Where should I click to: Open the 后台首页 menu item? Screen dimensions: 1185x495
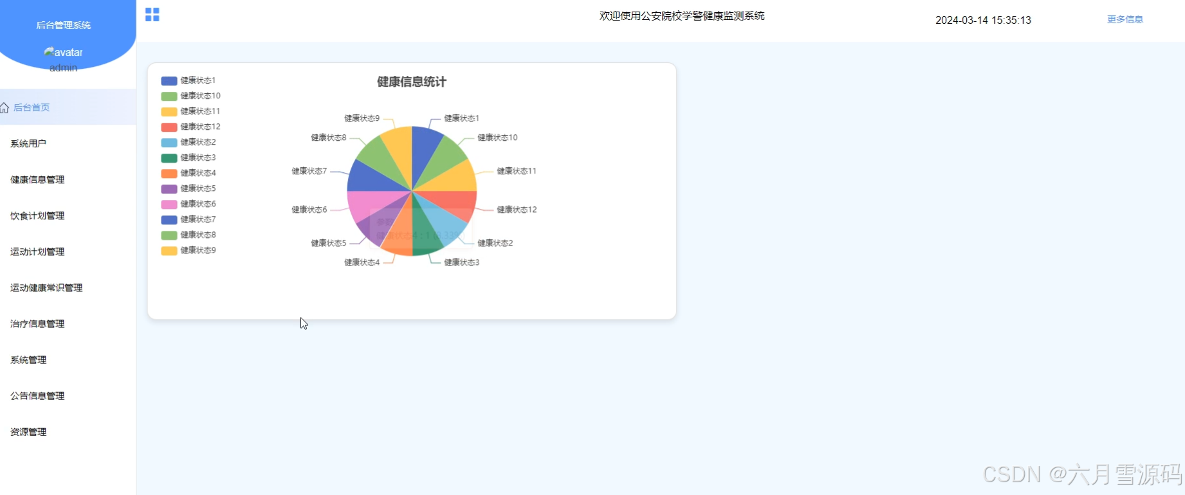68,107
